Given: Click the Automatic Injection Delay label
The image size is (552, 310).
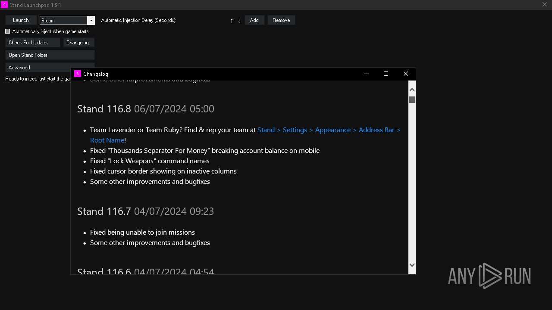Looking at the screenshot, I should pyautogui.click(x=138, y=20).
